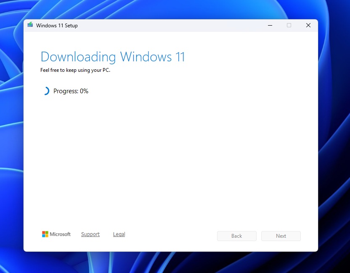350x273 pixels.
Task: Open the Legal link
Action: point(119,234)
